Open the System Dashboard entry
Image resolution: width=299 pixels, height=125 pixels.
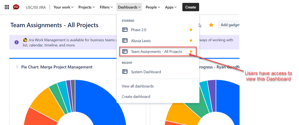158,72
